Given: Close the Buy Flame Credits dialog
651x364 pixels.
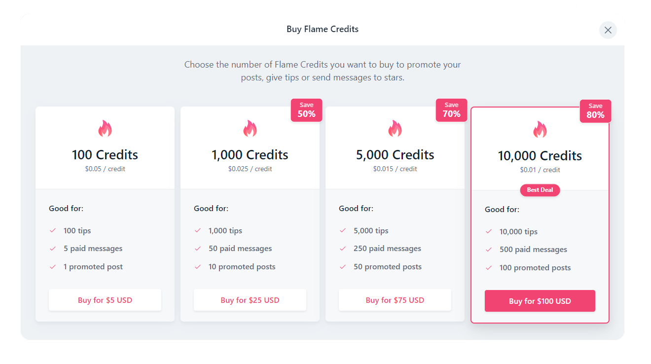Looking at the screenshot, I should click(608, 30).
